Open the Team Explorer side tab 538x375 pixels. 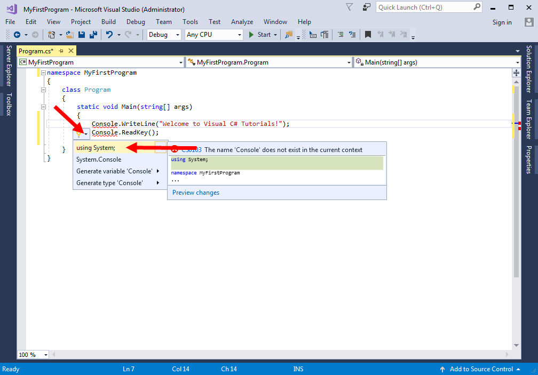[x=529, y=119]
